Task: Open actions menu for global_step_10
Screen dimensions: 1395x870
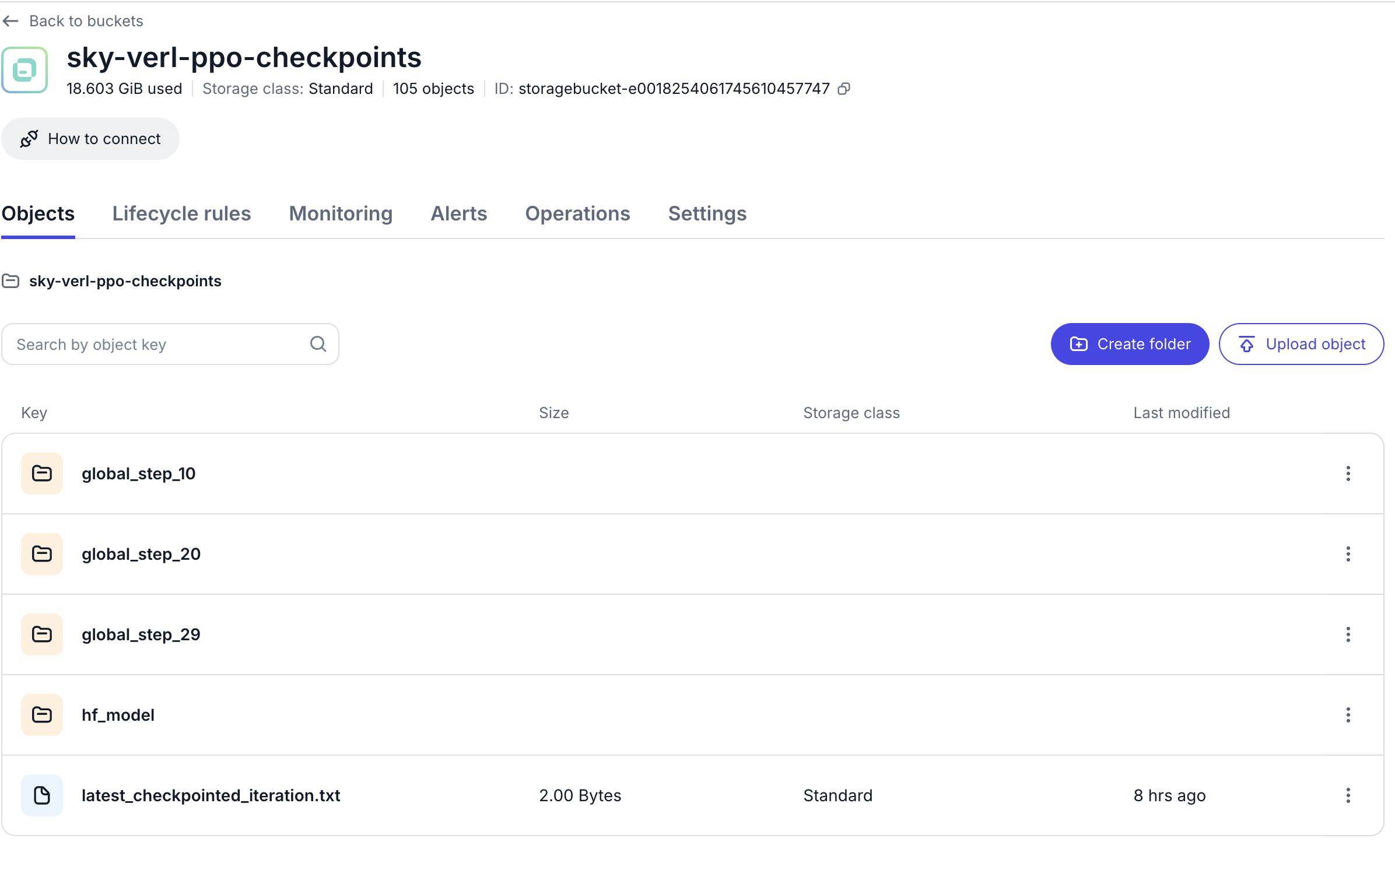Action: tap(1348, 473)
